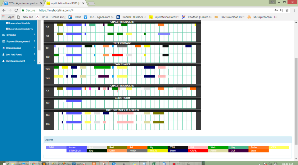298x165 pixels.
Task: Close the myHotelina Hotel PMS tab
Action: (x=83, y=3)
